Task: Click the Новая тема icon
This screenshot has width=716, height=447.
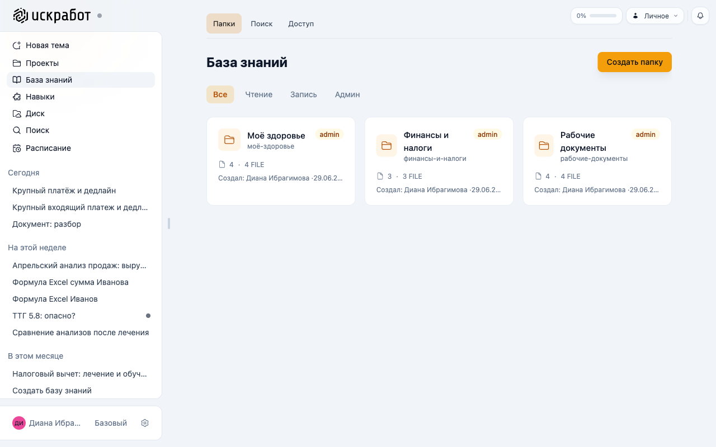Action: pyautogui.click(x=17, y=45)
